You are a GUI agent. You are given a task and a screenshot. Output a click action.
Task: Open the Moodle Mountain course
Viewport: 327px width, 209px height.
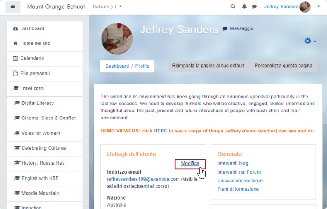coord(44,194)
